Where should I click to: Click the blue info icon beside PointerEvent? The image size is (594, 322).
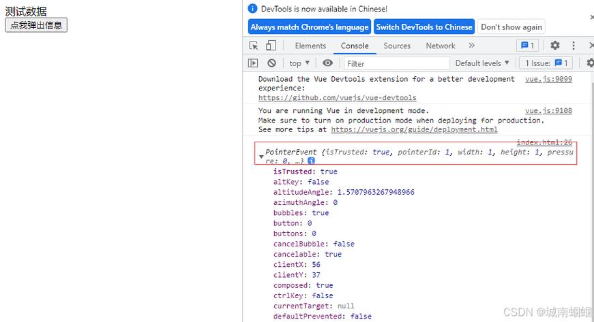tap(311, 161)
